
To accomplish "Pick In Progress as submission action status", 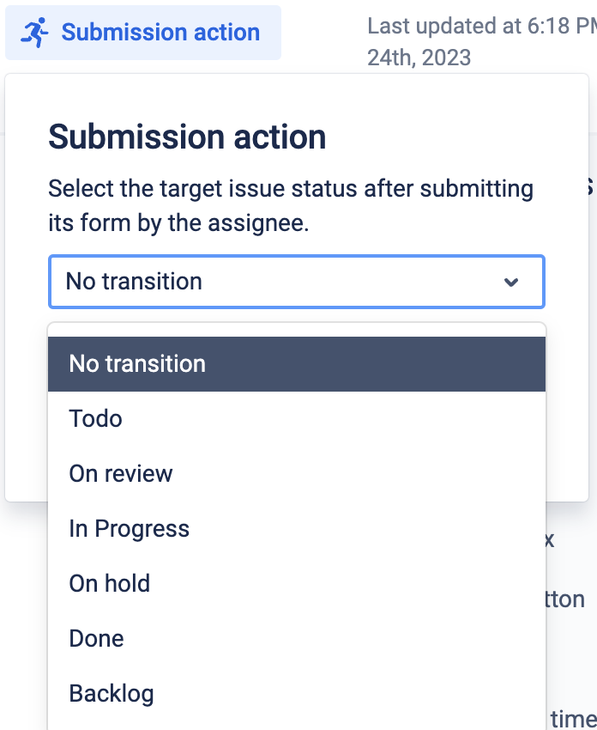I will point(129,528).
